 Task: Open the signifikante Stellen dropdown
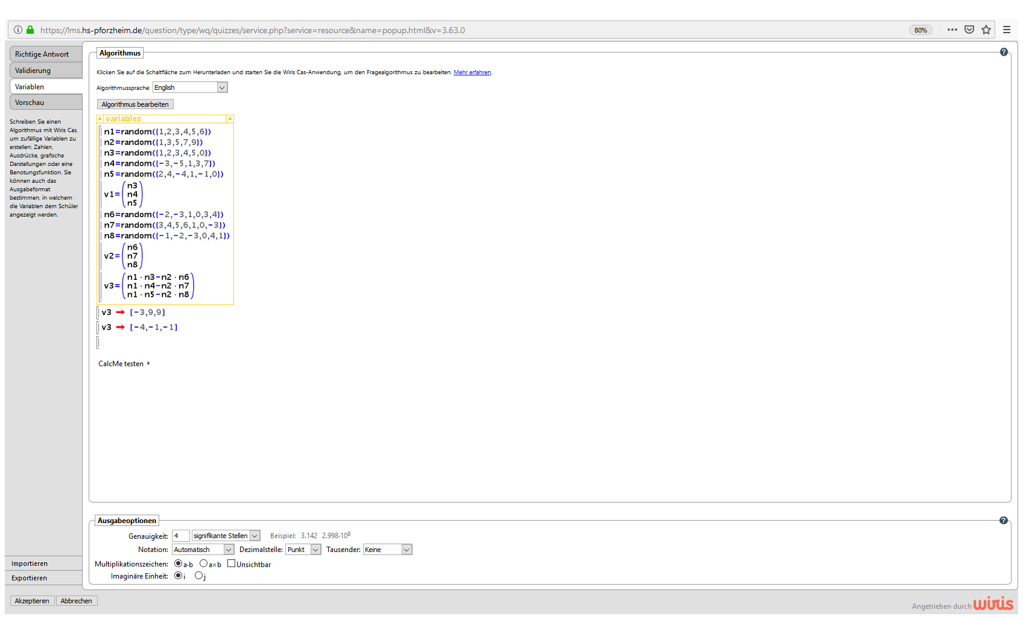pos(226,536)
